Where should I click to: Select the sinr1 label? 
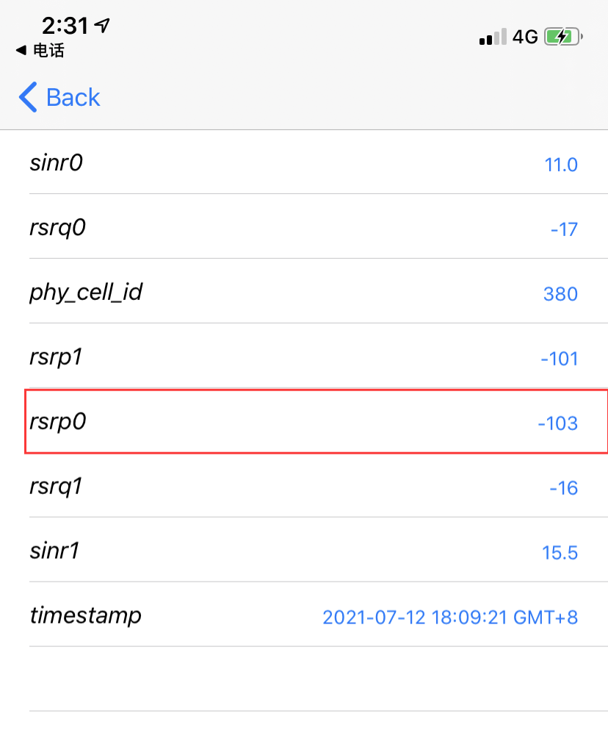(54, 551)
